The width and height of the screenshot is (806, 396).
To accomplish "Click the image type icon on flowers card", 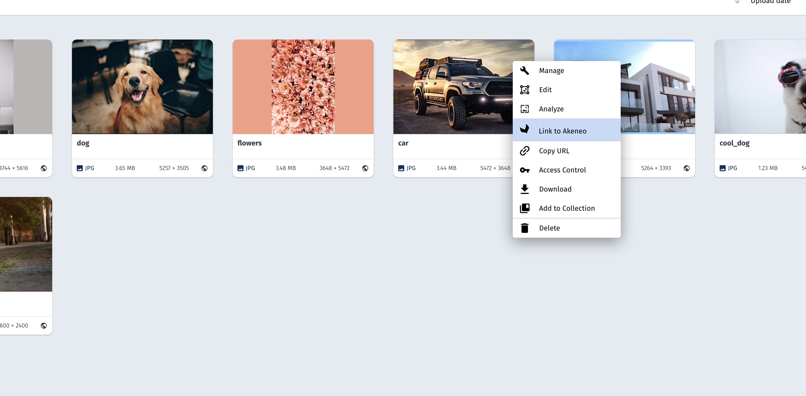I will (240, 168).
